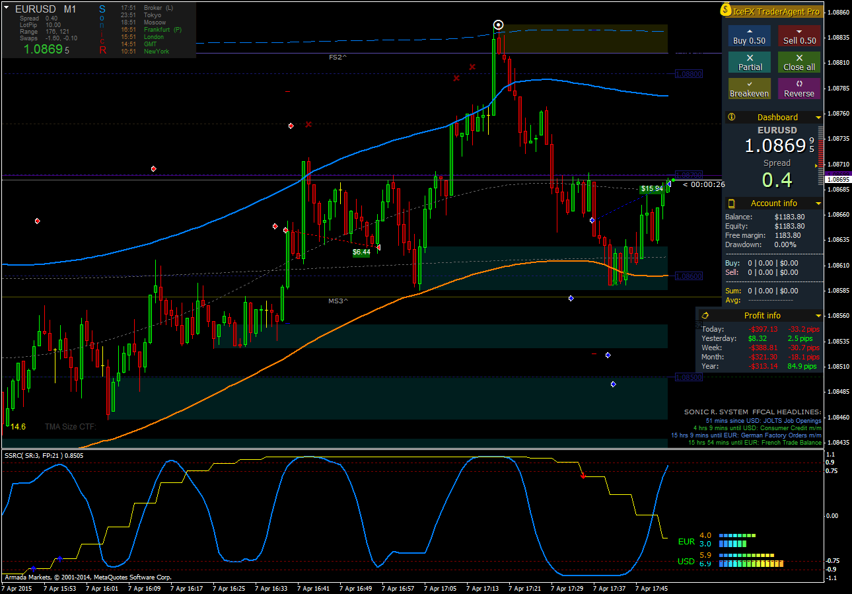Click the EUR currency strength bars
This screenshot has height=594, width=852.
(x=737, y=540)
